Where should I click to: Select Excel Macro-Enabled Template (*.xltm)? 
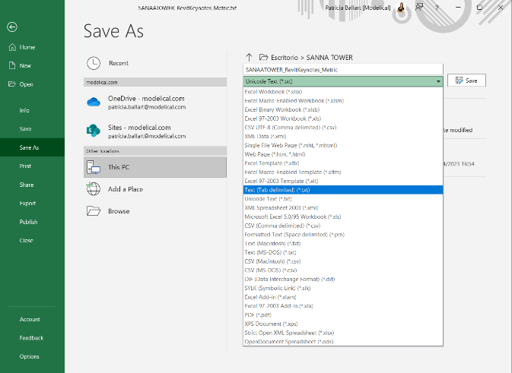pos(343,172)
